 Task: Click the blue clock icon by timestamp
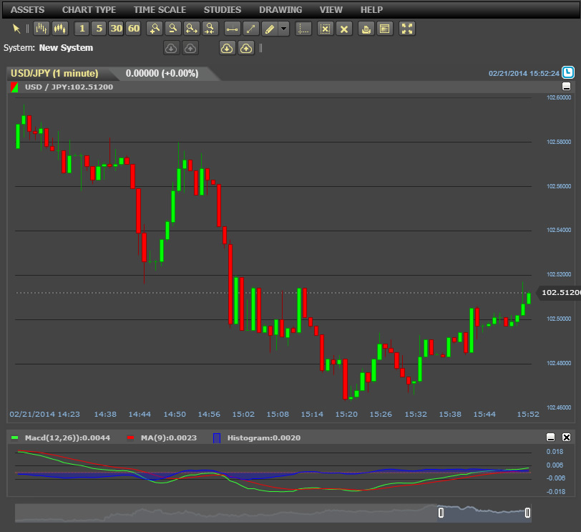[568, 72]
